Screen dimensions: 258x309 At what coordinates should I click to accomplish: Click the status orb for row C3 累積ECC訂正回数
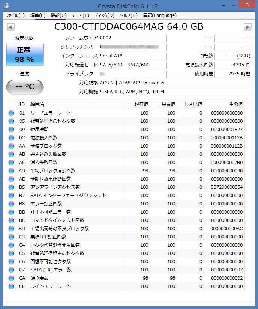(x=11, y=237)
